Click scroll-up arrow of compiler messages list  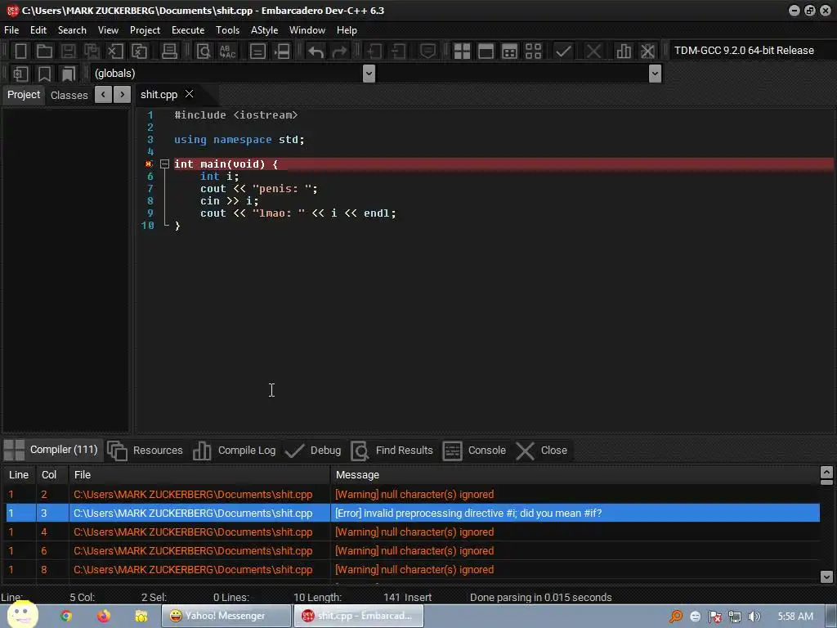click(x=826, y=472)
